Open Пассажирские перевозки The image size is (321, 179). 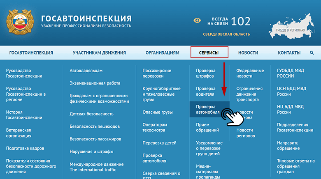(157, 73)
